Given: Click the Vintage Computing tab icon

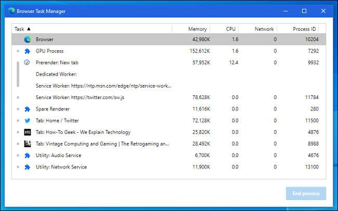Looking at the screenshot, I should pos(27,144).
